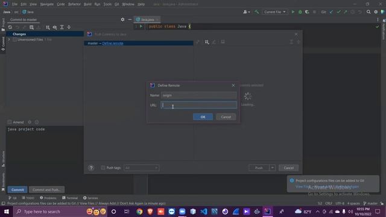Viewport: 386px width, 217px height.
Task: Open Google Chrome from taskbar
Action: 139,212
